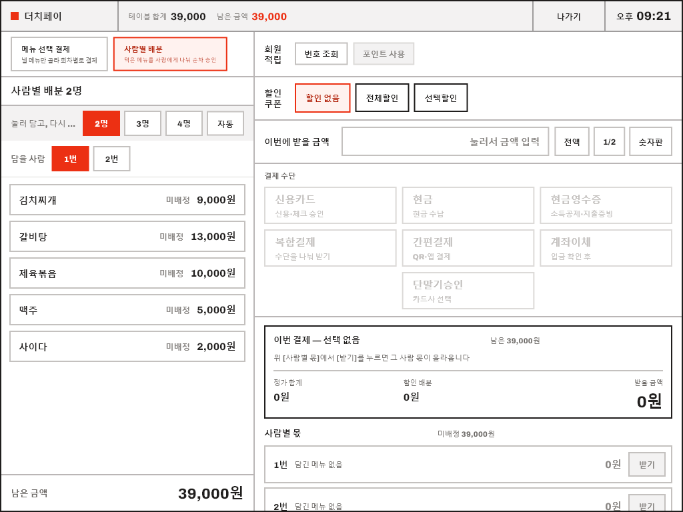This screenshot has height=512, width=683.
Task: Click 받기 for person 1번
Action: point(647,465)
